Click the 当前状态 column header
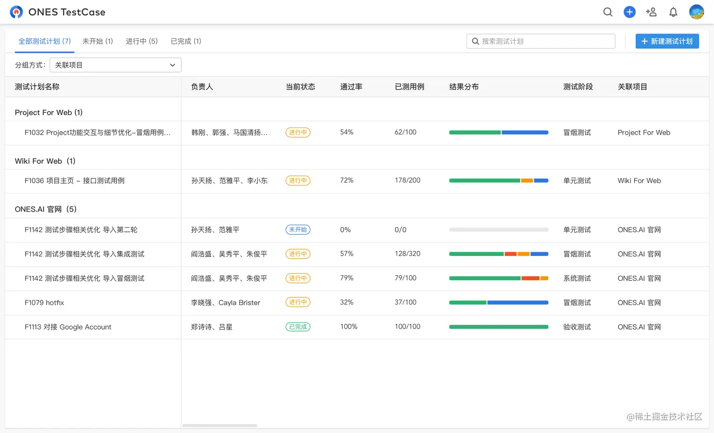The height and width of the screenshot is (433, 714). pyautogui.click(x=300, y=87)
